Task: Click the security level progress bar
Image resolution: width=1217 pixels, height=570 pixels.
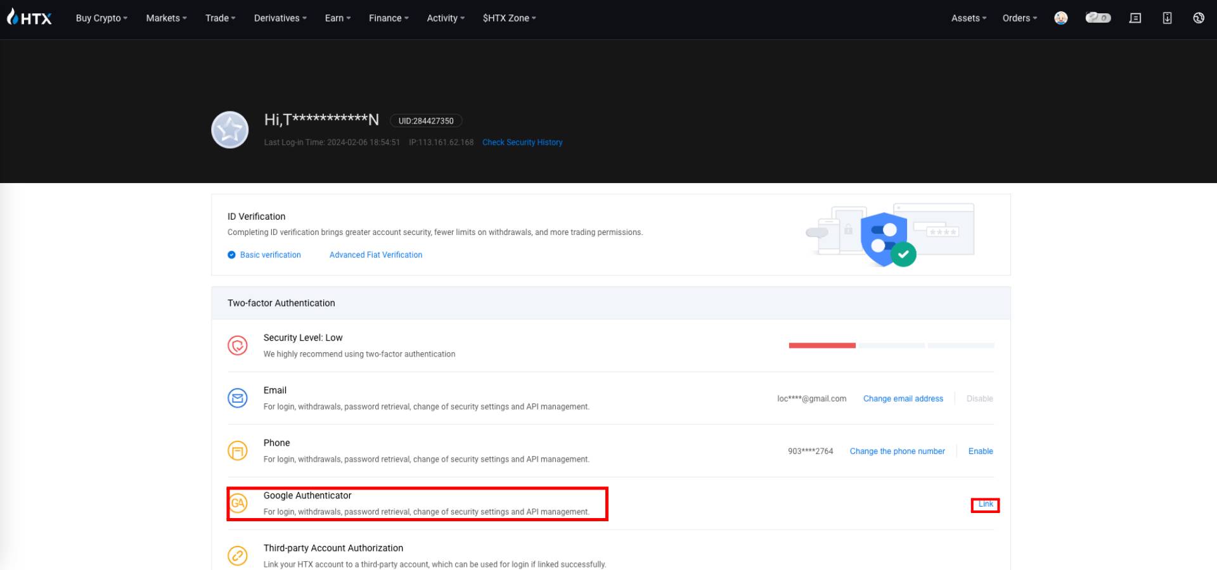Action: pos(891,346)
